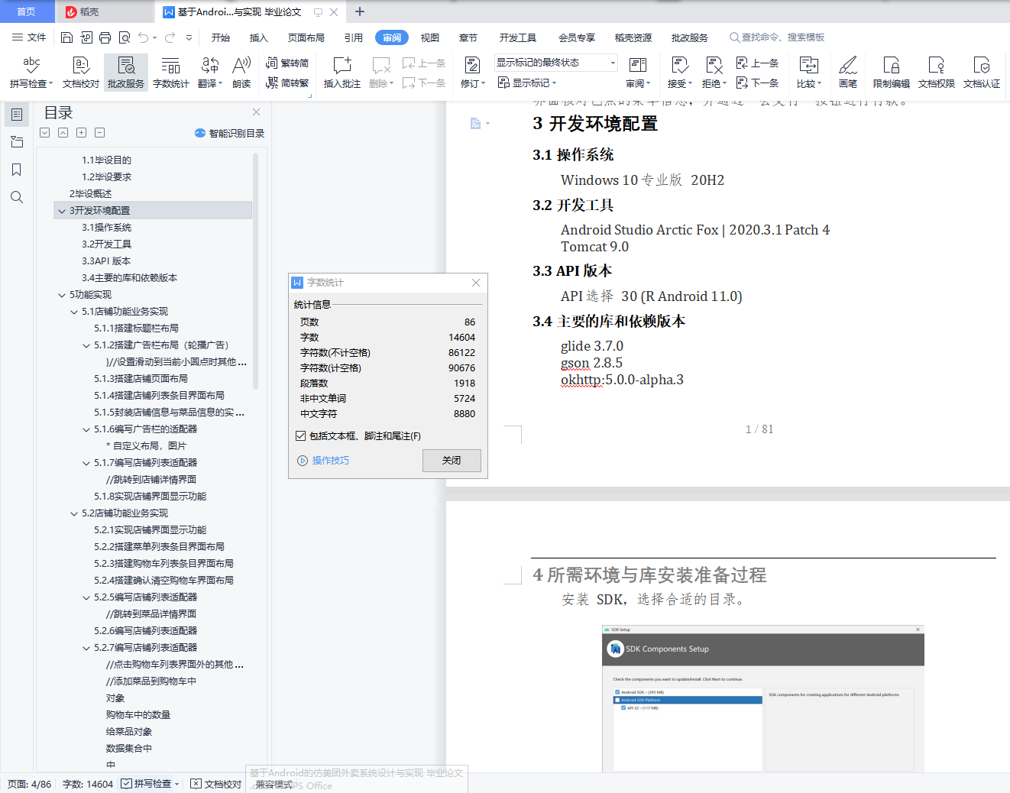The width and height of the screenshot is (1010, 793).
Task: Insert a new comment
Action: [x=342, y=73]
